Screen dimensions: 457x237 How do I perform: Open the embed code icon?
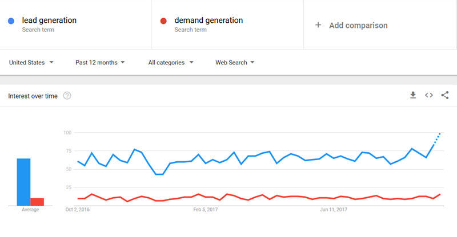[429, 95]
